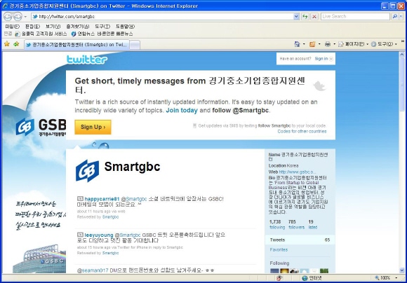Open a new blank tab button
Screen dimensions: 407x283
coord(135,45)
